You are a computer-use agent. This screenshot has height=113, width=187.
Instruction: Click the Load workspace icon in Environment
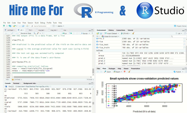pyautogui.click(x=98, y=33)
